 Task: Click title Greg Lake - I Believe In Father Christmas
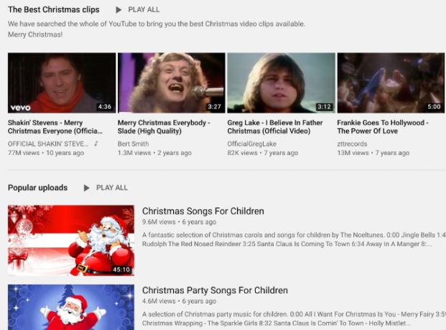[275, 127]
